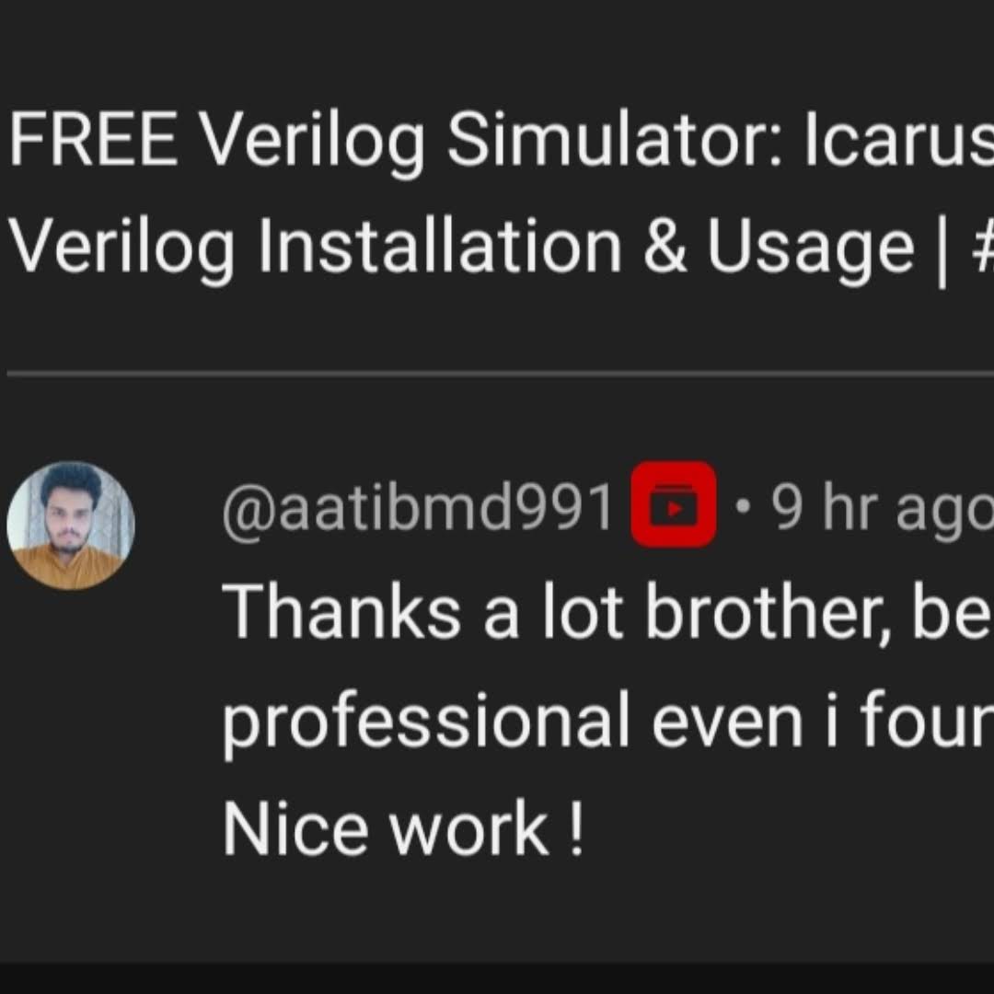This screenshot has height=994, width=994.
Task: Click the exclamation mark after 'Nice work'
Action: (x=575, y=828)
